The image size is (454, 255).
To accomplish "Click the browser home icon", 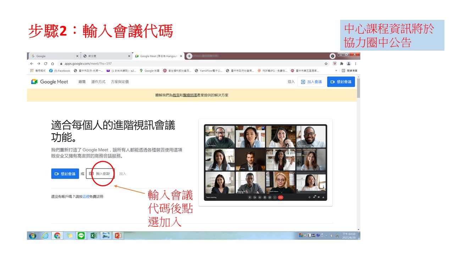I will pyautogui.click(x=52, y=64).
